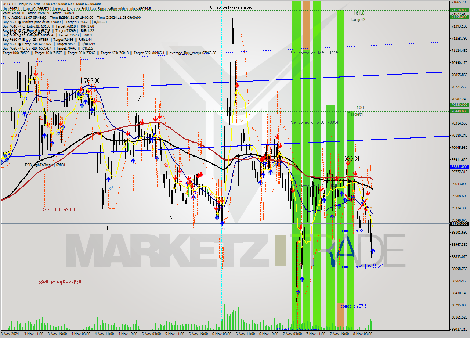Click the '7 Nov 03:00' time axis label
Image resolution: width=470 pixels, height=338 pixels.
point(293,334)
